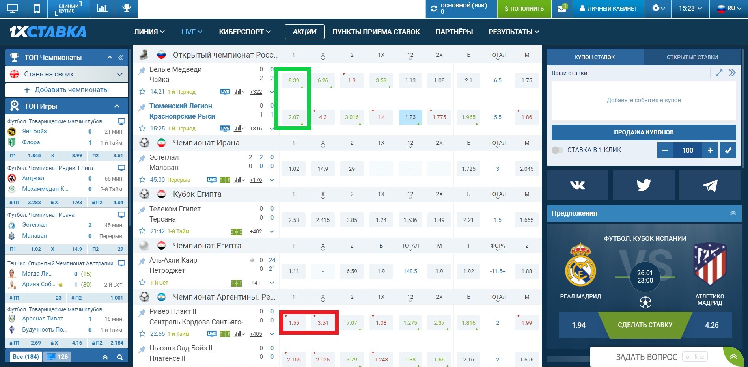Show +316 additional markets
The image size is (748, 367).
pyautogui.click(x=256, y=129)
